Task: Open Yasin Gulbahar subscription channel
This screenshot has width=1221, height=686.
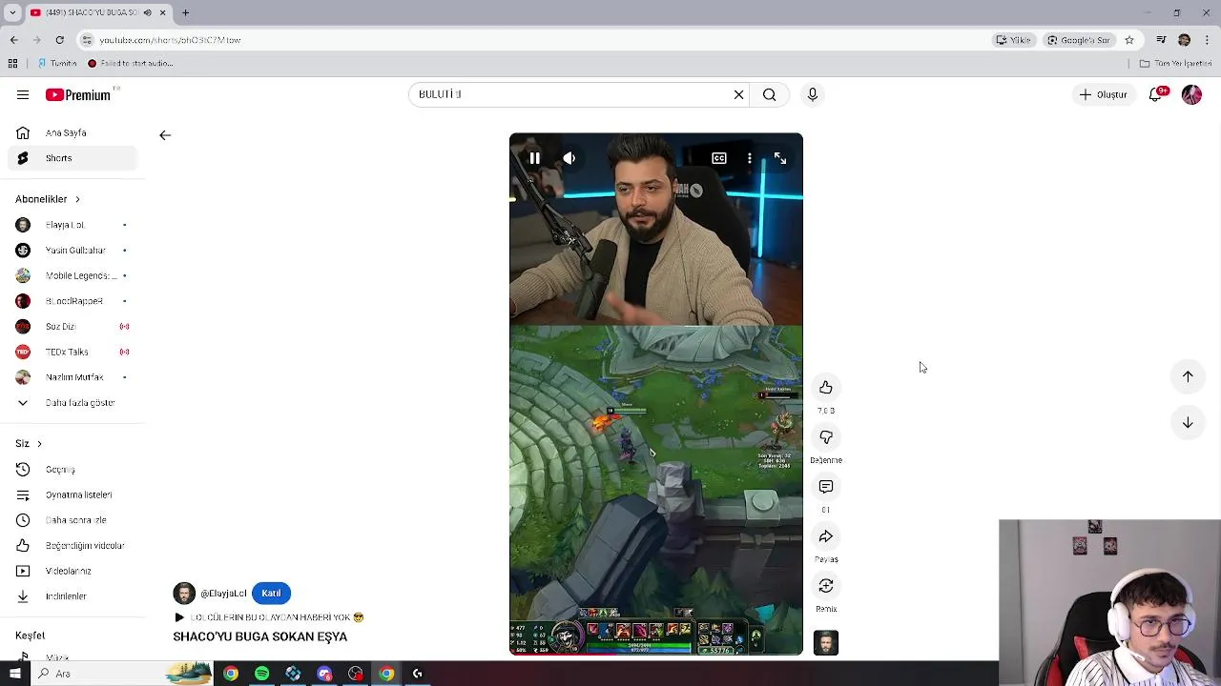Action: tap(73, 251)
